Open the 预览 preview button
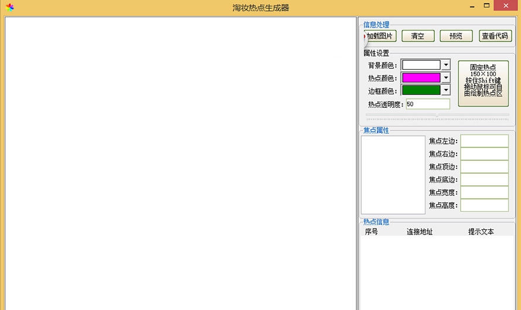 [456, 36]
